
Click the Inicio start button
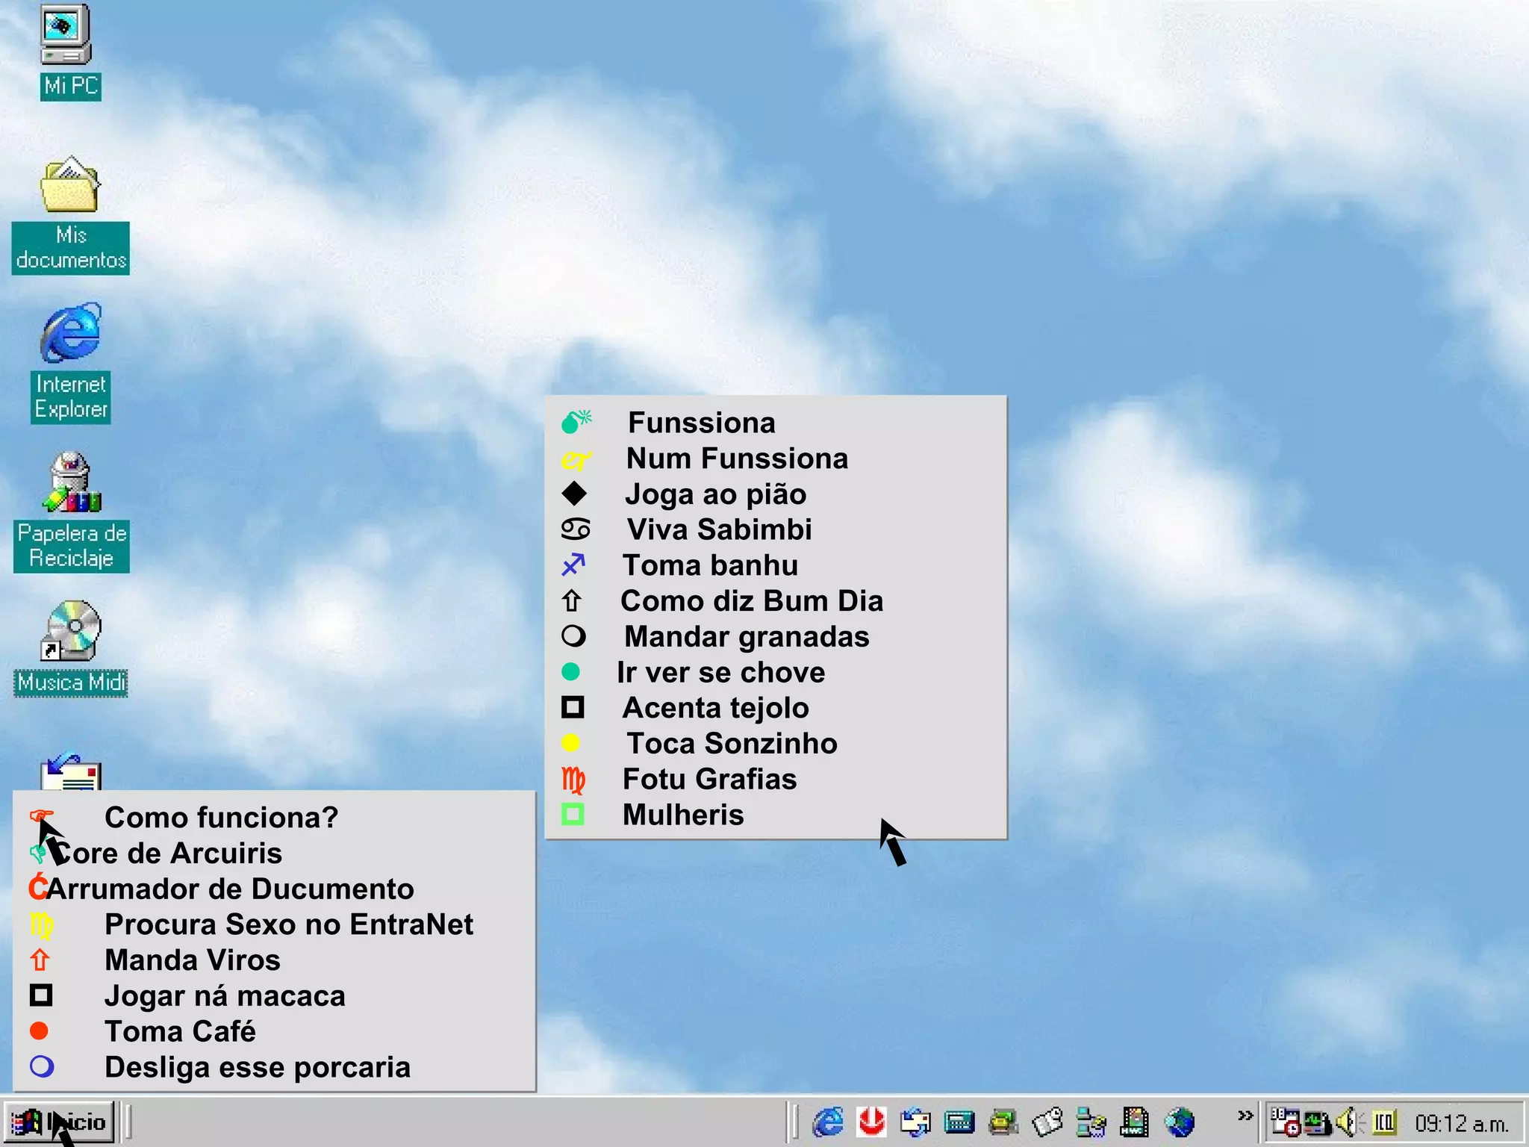61,1122
